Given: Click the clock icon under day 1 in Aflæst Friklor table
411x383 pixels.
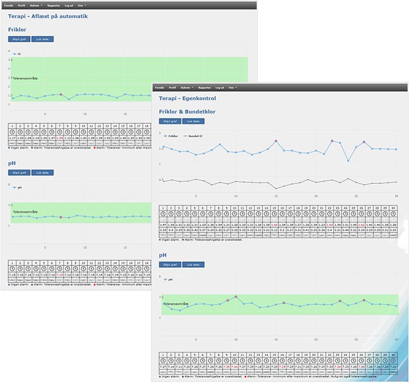Looking at the screenshot, I should [x=12, y=132].
